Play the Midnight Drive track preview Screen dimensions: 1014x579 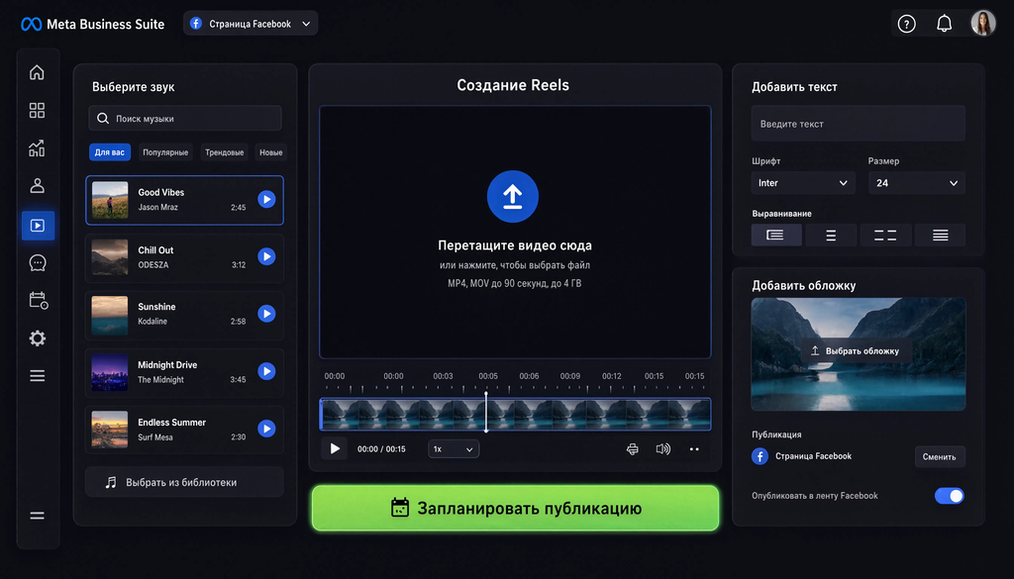pos(266,371)
